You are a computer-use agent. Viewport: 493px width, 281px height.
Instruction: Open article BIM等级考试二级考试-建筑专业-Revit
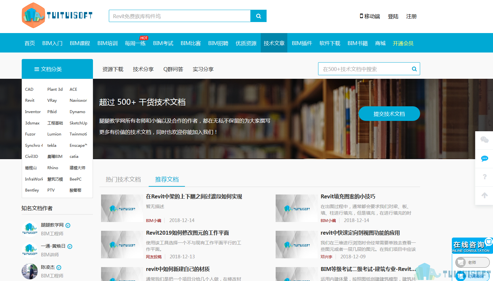pos(368,269)
